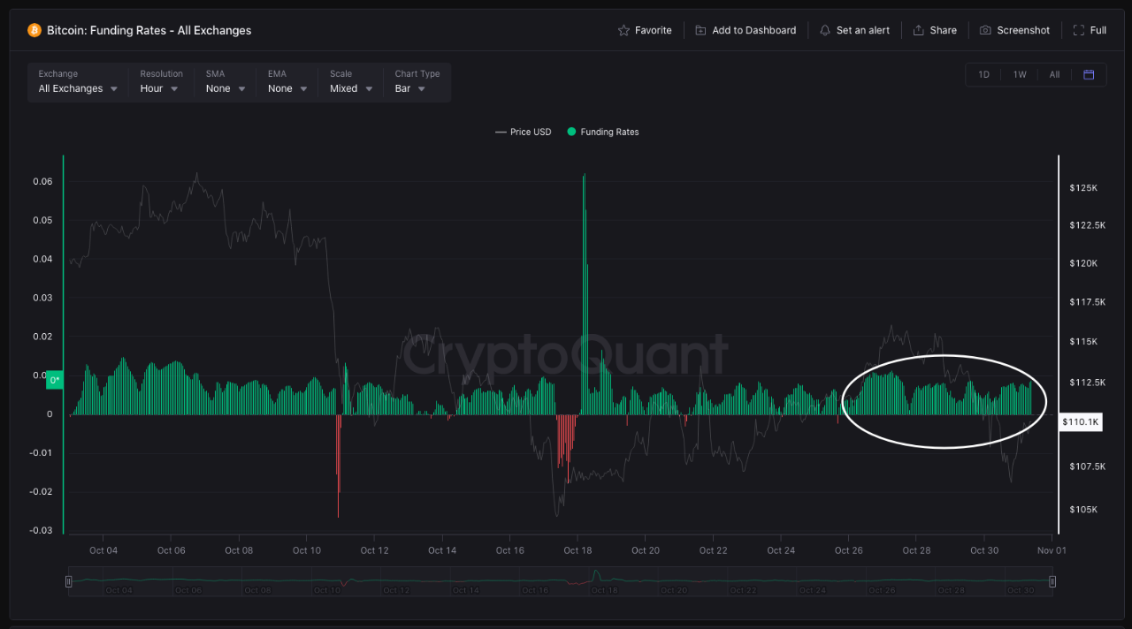
Task: Open the Chart Type Bar dropdown
Action: point(417,82)
